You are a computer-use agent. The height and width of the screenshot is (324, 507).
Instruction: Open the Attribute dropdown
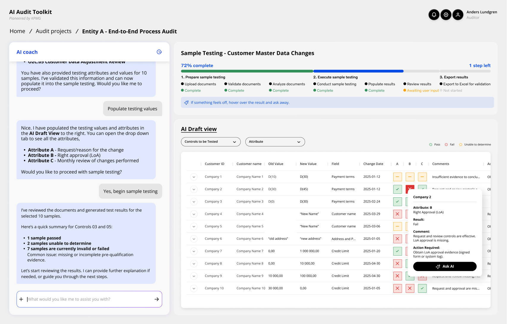coord(275,142)
